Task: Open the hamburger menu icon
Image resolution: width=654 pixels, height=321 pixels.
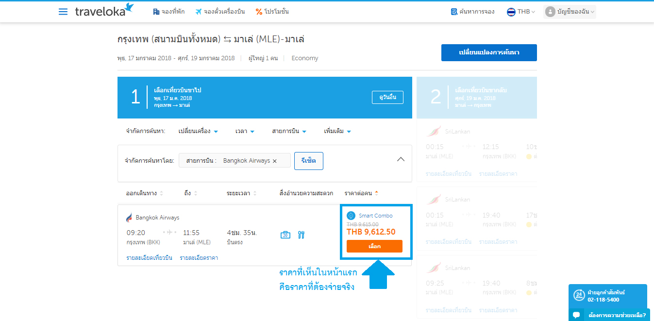Action: click(63, 12)
